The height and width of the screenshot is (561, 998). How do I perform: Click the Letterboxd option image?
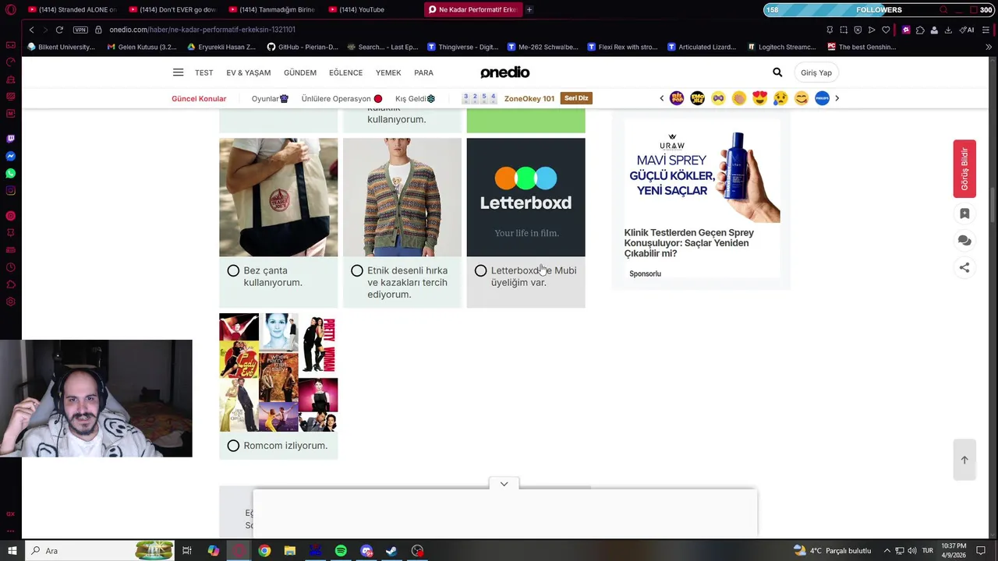526,197
